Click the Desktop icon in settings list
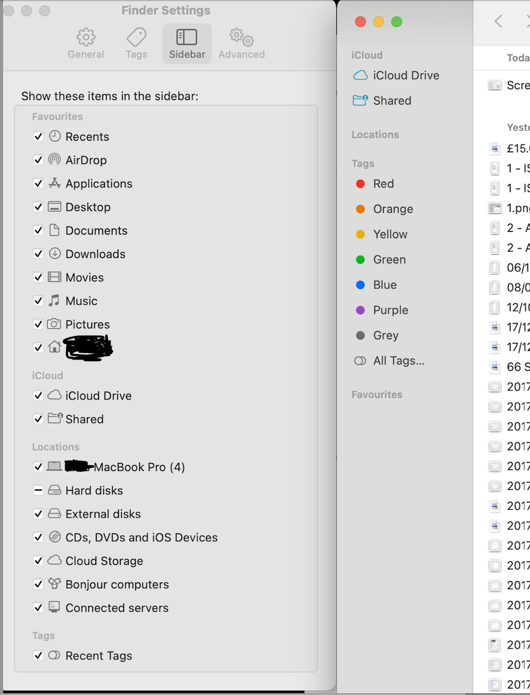This screenshot has height=695, width=530. (x=55, y=206)
